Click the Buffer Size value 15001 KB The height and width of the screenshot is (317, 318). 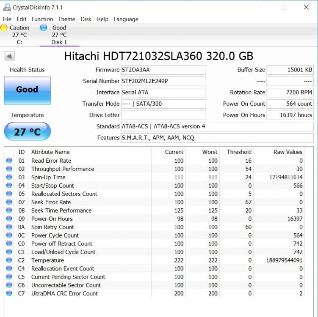pos(290,70)
